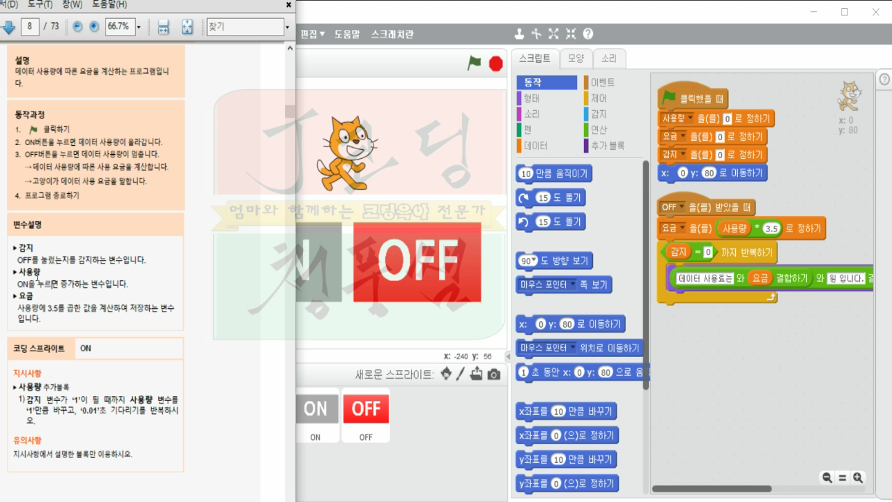Zoom in the scripts area
The width and height of the screenshot is (892, 502).
coord(858,478)
